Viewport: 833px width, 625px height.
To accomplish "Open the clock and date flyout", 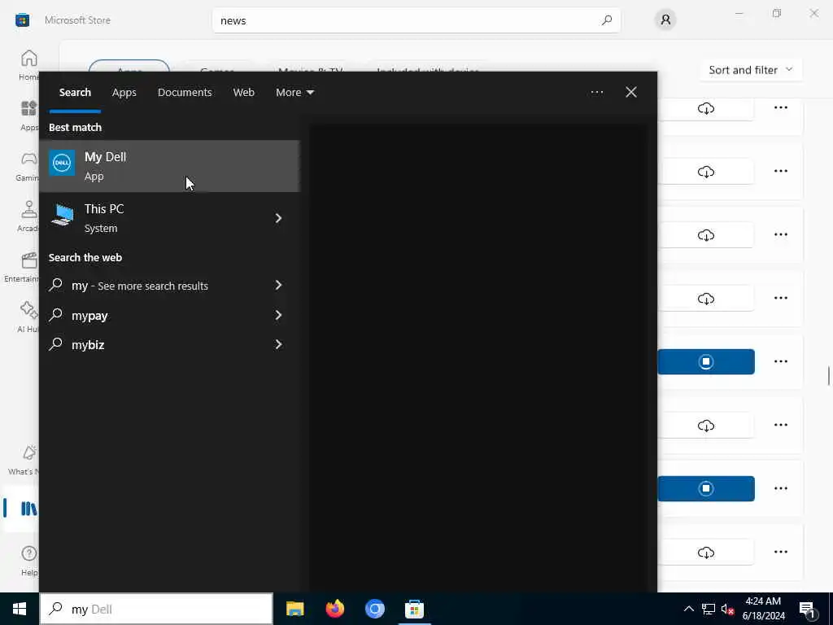I will 763,609.
